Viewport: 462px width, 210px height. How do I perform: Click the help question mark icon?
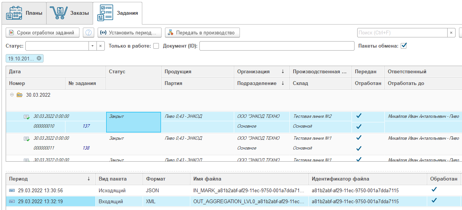(x=88, y=33)
